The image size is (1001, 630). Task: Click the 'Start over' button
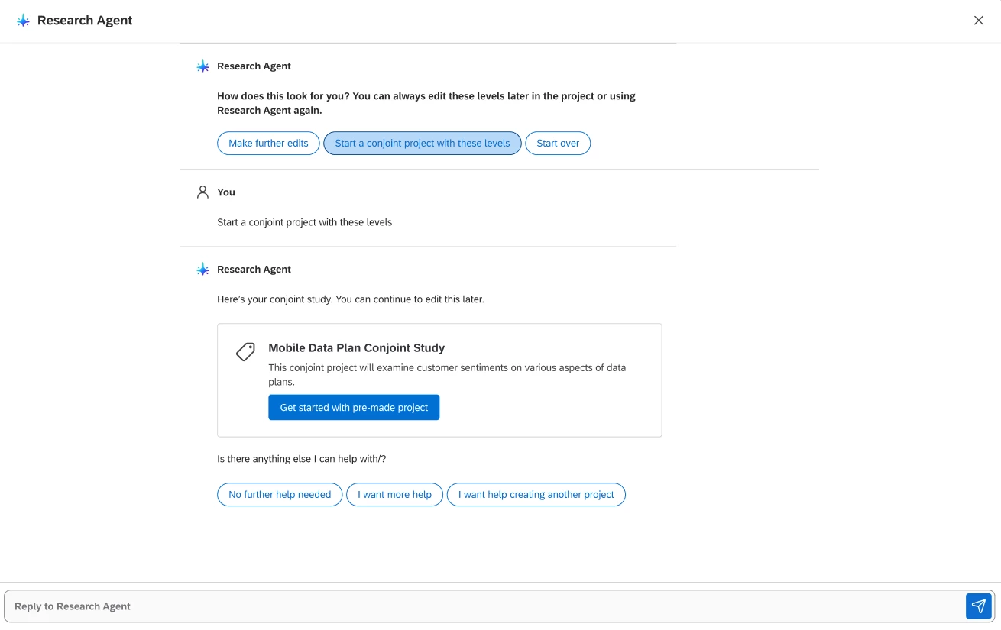click(558, 144)
